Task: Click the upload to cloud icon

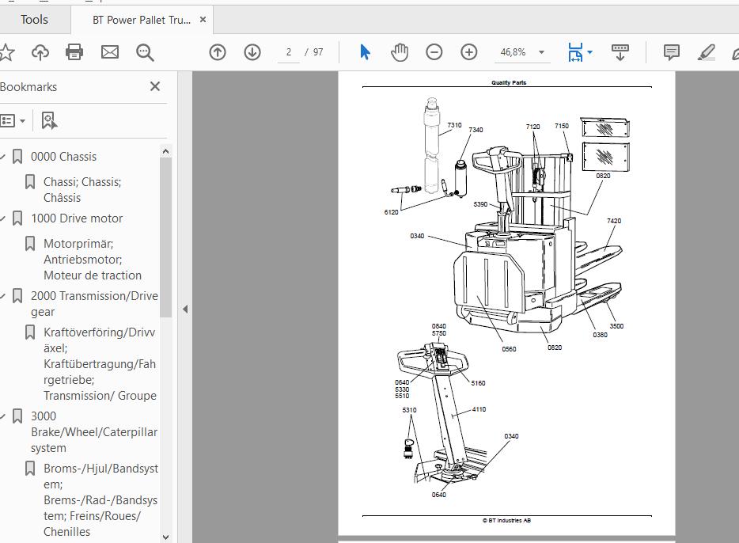Action: (40, 52)
